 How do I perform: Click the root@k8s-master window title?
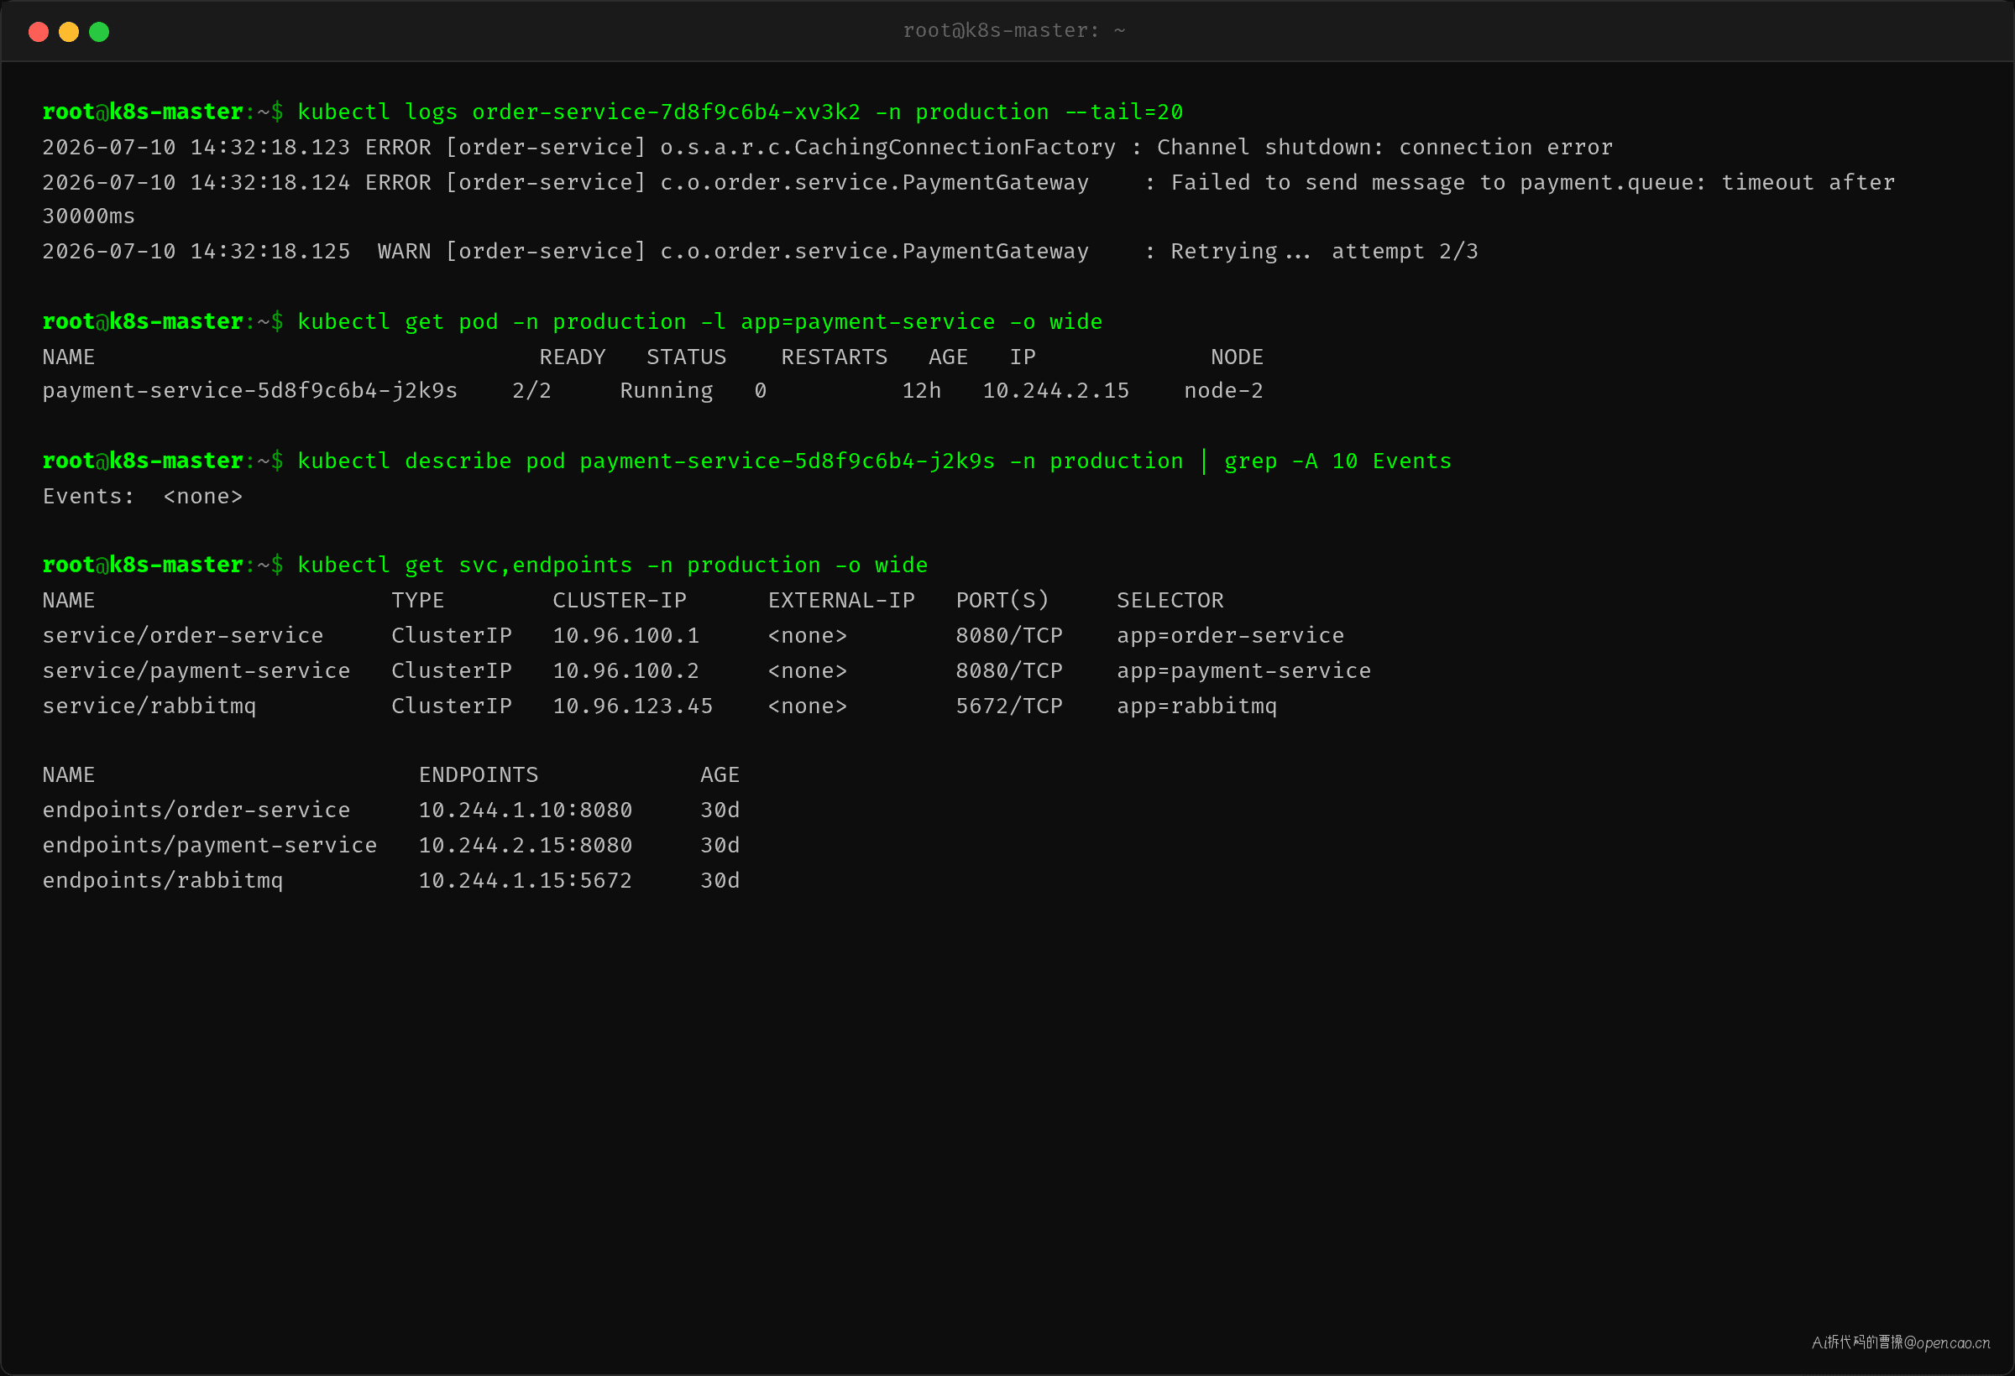coord(1013,31)
